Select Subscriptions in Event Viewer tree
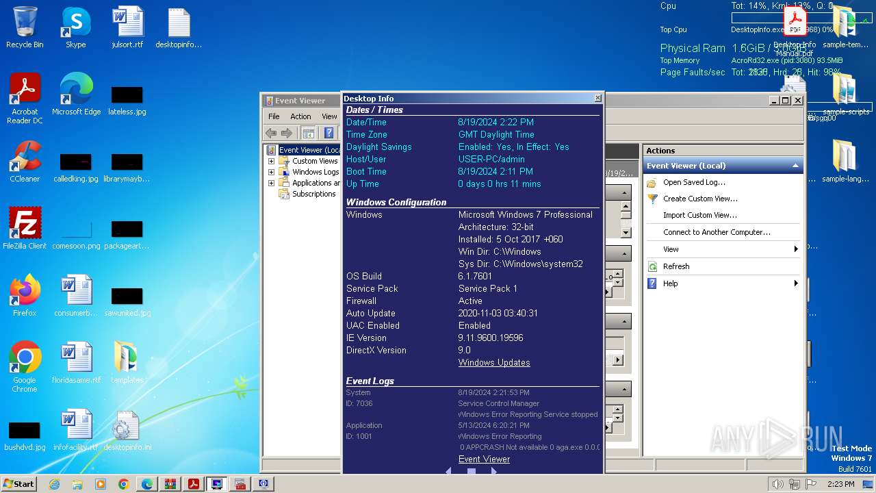 [313, 194]
